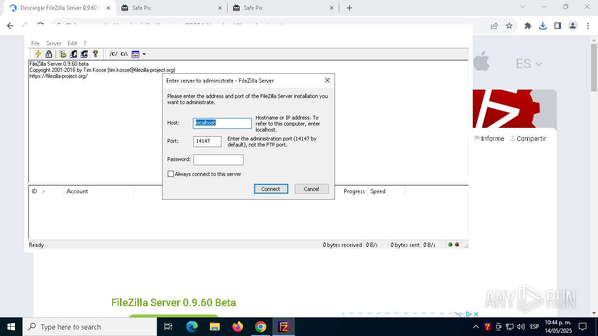Viewport: 598px width, 336px height.
Task: Click the 'FileZilla Server 0.9.60 beta' log line
Action: 59,64
